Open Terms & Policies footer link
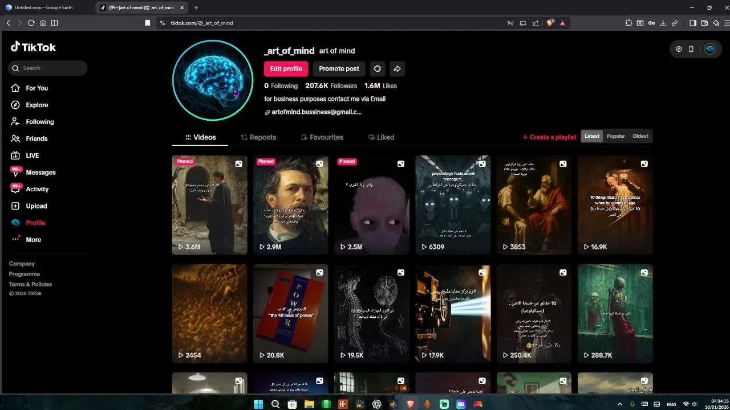The image size is (730, 410). point(30,284)
